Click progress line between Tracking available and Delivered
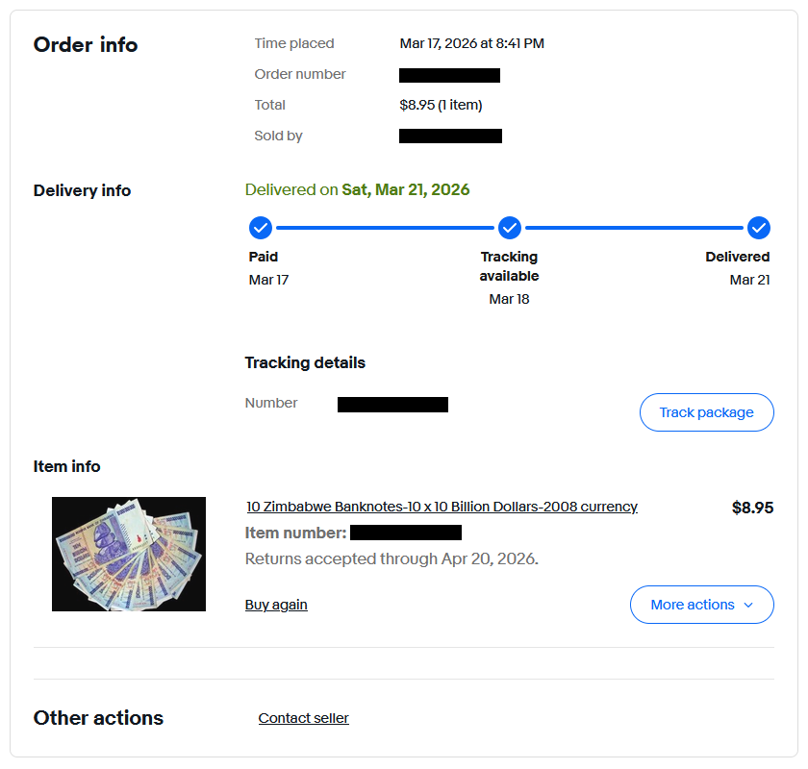The image size is (808, 769). coord(635,228)
